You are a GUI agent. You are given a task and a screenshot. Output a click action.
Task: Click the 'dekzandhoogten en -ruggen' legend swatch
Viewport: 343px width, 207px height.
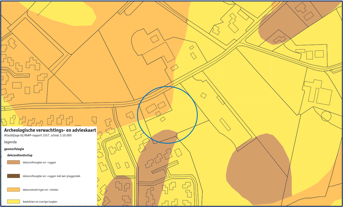coord(13,162)
